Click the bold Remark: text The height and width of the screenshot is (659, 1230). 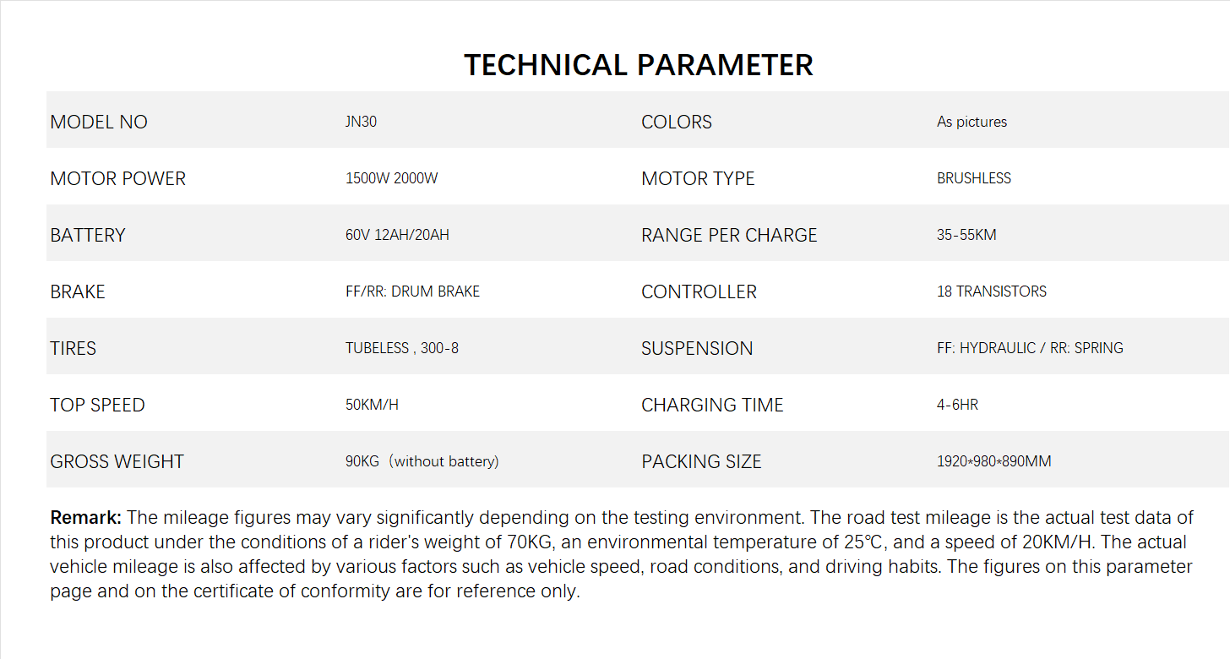(86, 517)
